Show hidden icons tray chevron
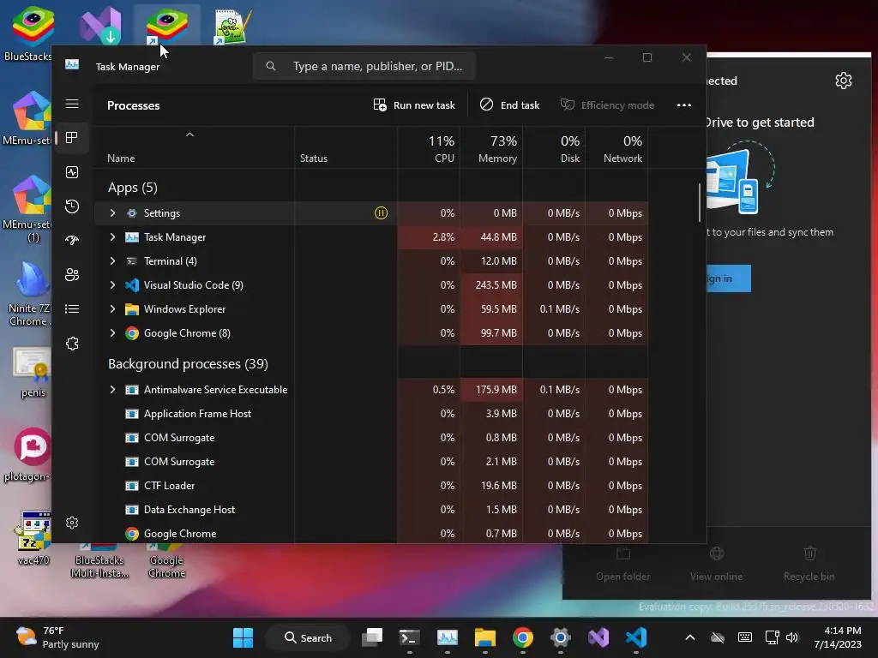This screenshot has width=878, height=658. (690, 637)
